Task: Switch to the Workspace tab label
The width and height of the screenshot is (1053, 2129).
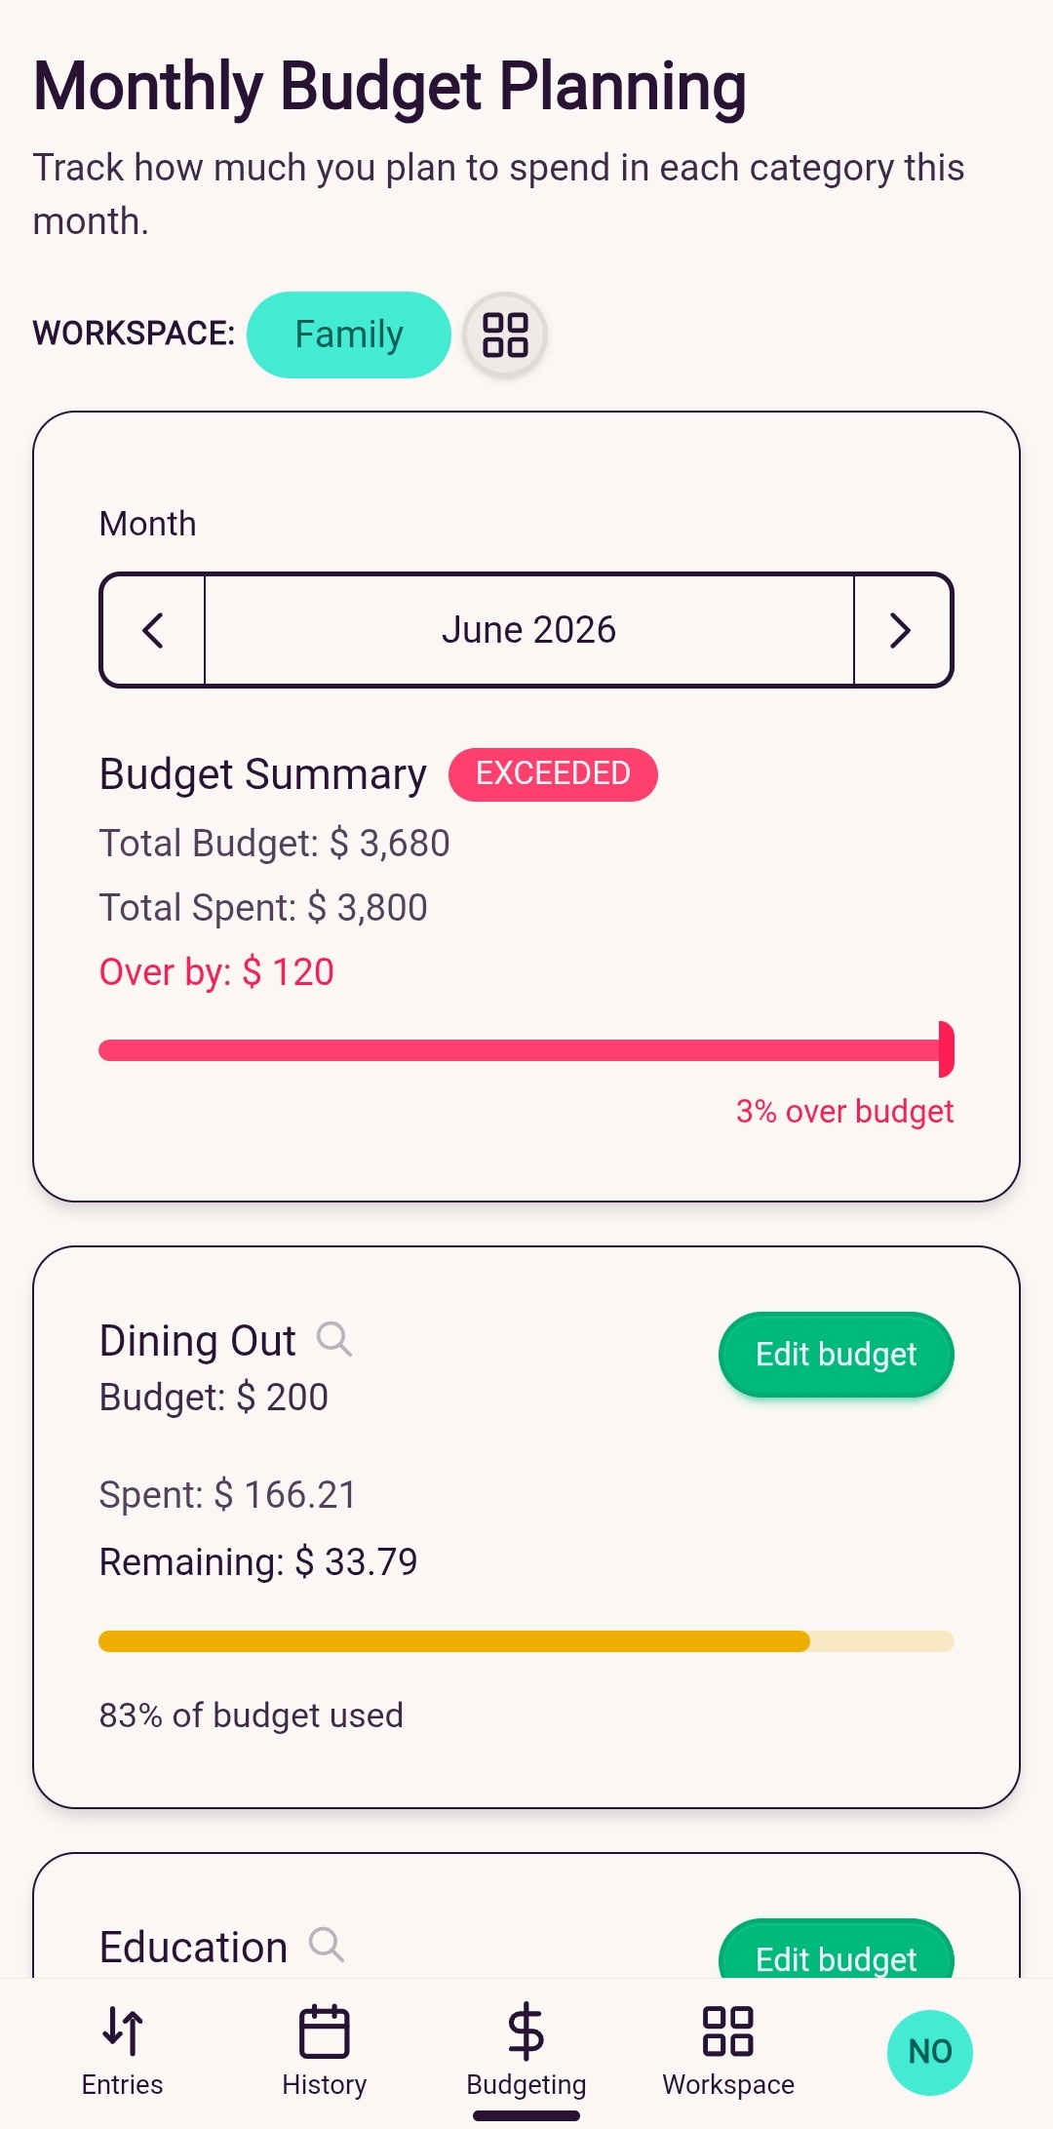Action: pyautogui.click(x=728, y=2084)
